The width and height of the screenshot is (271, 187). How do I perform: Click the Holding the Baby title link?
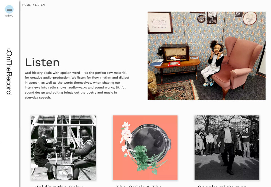click(x=59, y=186)
